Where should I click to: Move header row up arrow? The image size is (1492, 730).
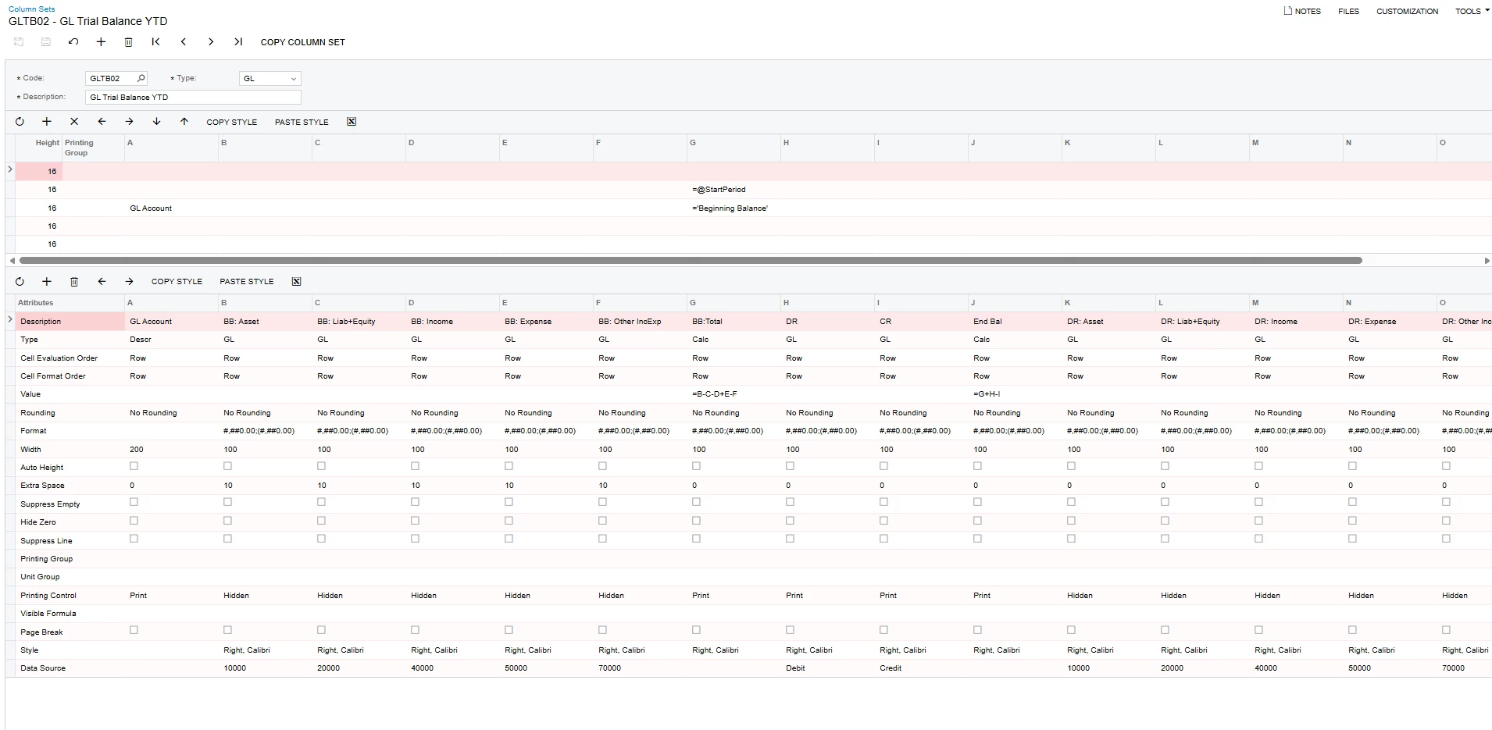[x=184, y=122]
